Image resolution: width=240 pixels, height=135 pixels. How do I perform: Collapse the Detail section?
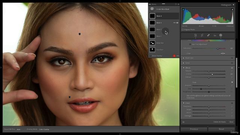coord(184,103)
